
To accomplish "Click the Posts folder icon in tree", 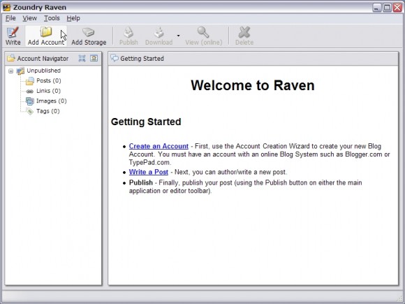I will pos(30,81).
